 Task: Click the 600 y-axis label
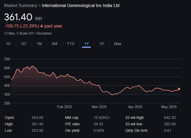(7, 68)
